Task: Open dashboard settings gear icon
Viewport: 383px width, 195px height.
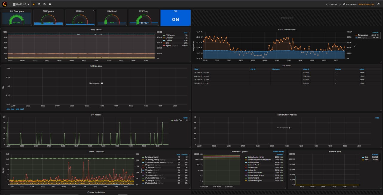Action: click(x=50, y=4)
